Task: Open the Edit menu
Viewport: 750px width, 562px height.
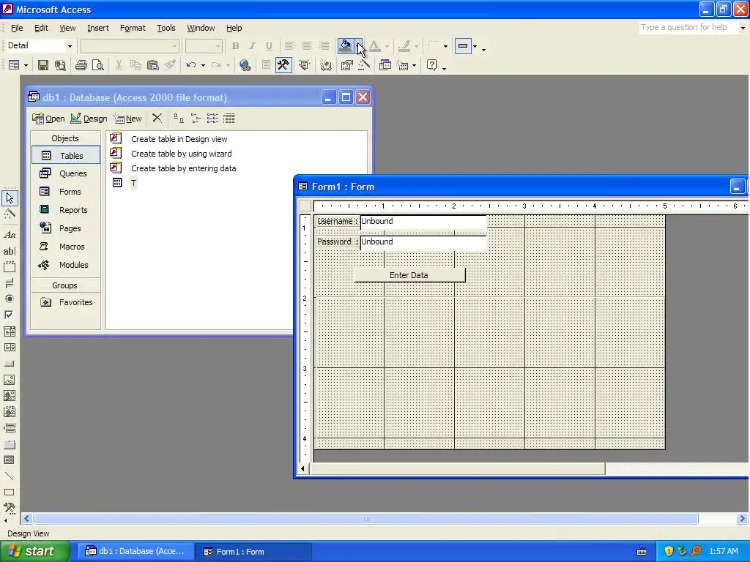Action: point(41,28)
